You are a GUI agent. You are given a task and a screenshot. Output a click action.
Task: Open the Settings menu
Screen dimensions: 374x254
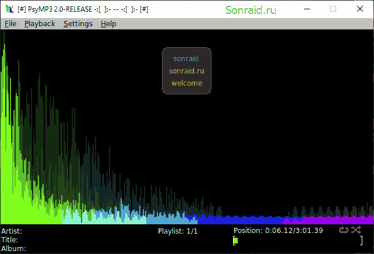(x=78, y=24)
